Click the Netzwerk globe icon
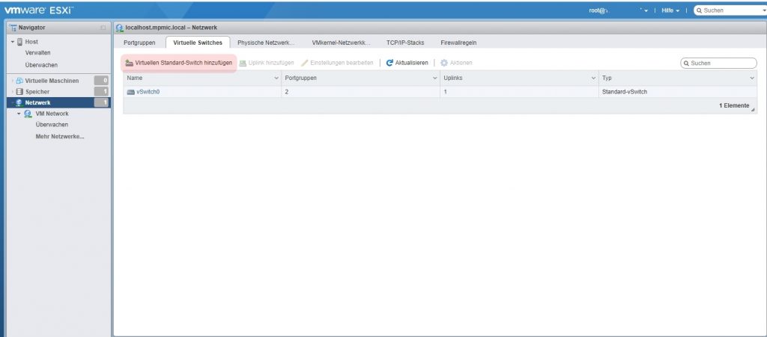Image resolution: width=767 pixels, height=337 pixels. (19, 102)
